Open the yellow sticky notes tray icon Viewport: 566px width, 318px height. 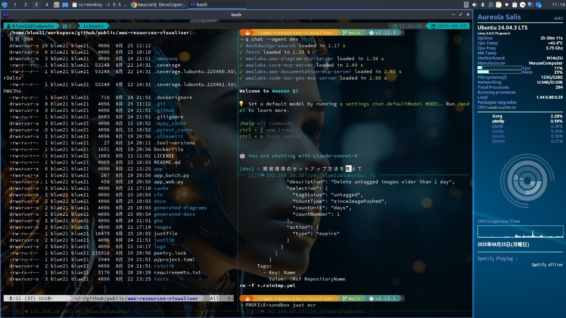point(499,5)
